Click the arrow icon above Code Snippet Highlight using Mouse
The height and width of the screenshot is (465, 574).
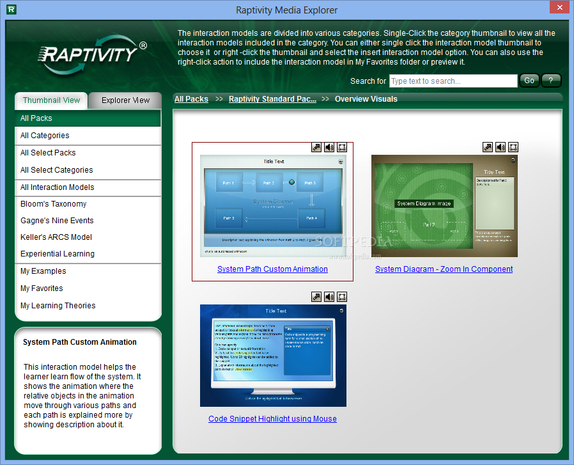click(316, 297)
